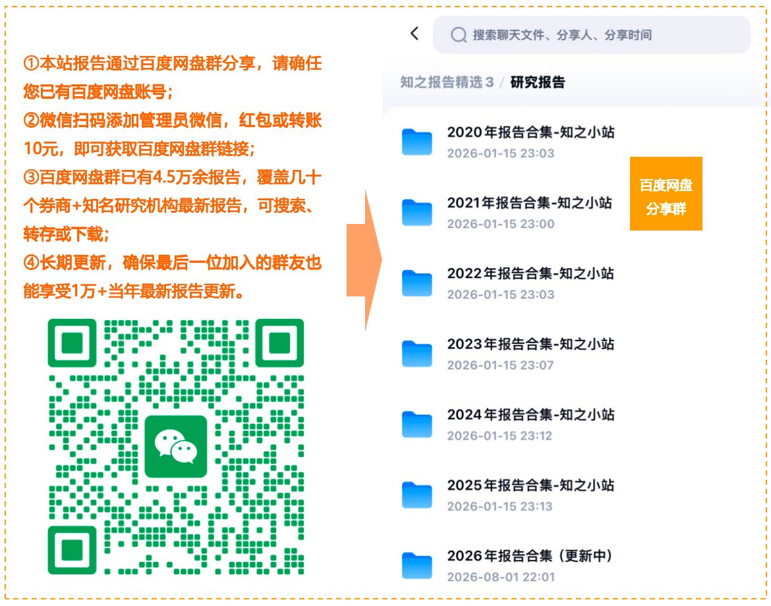
Task: Click the date 2026-01-15 23:07
Action: [501, 365]
